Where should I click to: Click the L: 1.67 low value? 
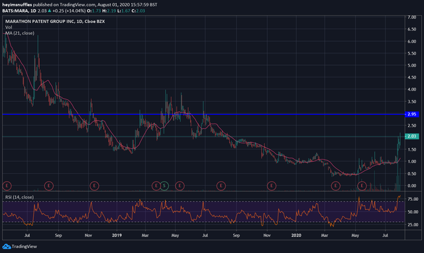pyautogui.click(x=124, y=11)
